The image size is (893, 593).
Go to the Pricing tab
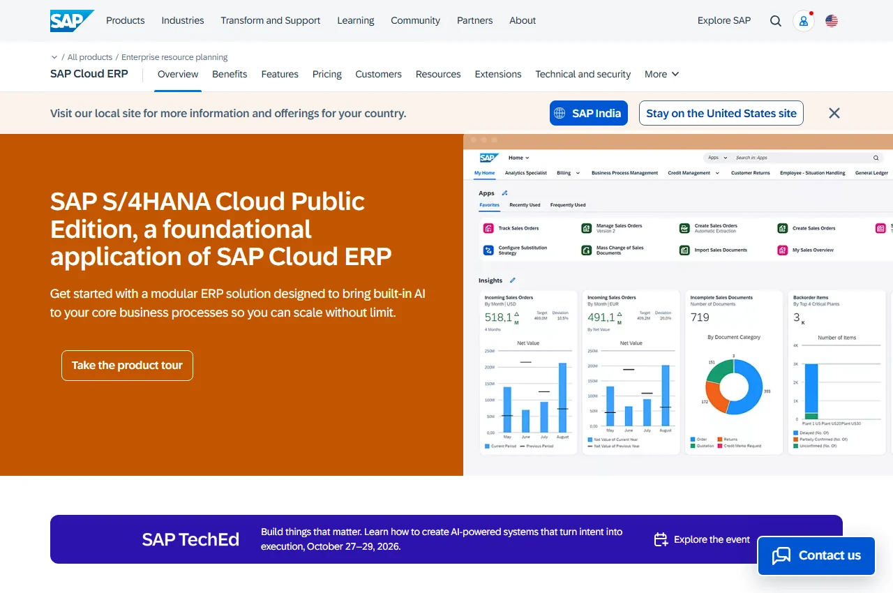tap(327, 74)
